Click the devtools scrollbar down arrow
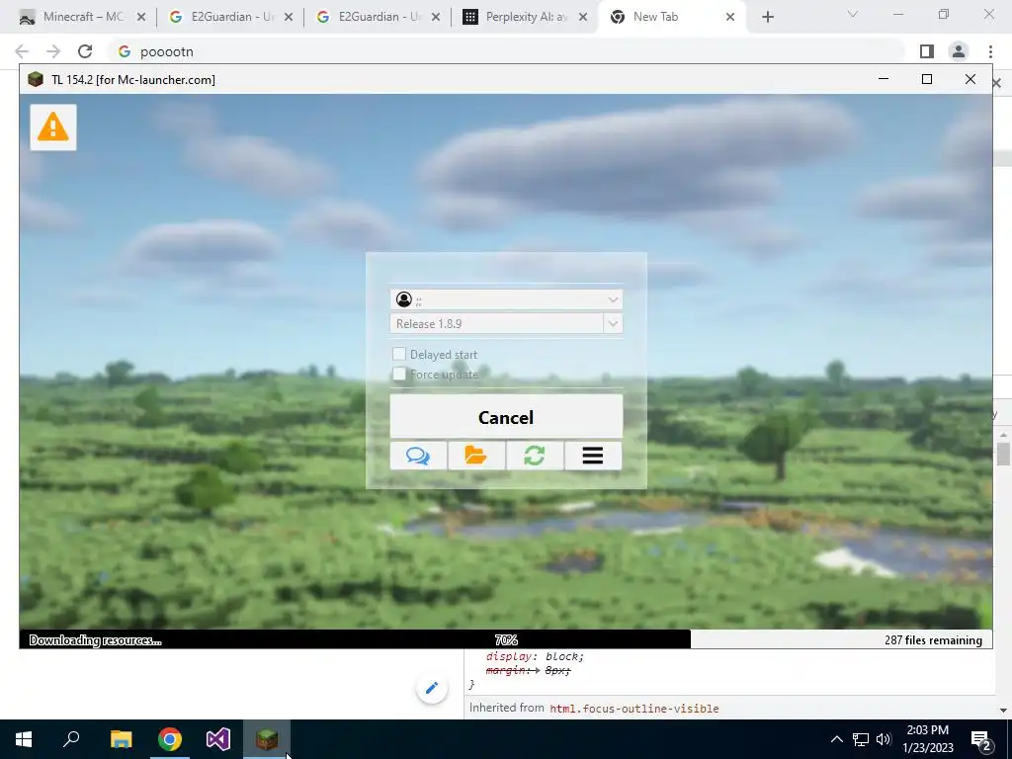 tap(1003, 710)
